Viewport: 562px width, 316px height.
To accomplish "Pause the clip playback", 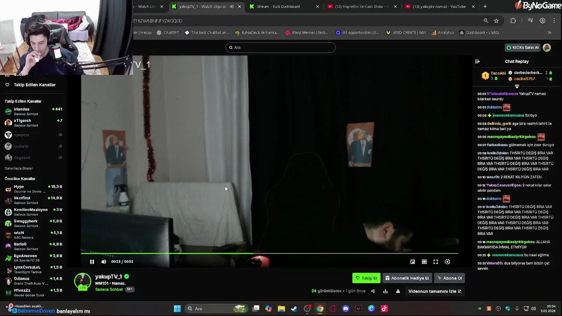I will pos(92,262).
